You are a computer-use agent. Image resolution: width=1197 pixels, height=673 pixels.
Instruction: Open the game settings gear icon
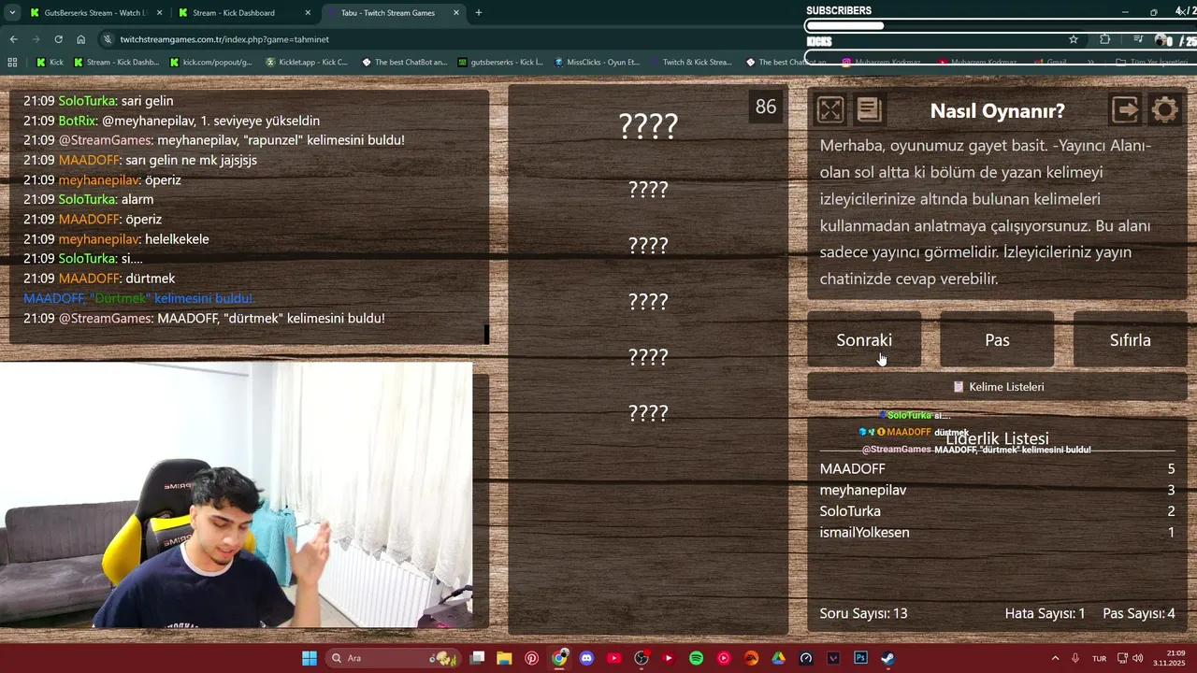(x=1164, y=110)
